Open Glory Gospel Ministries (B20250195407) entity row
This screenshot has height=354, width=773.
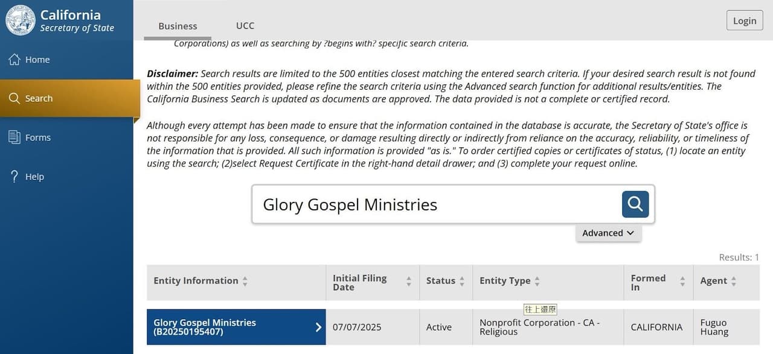click(x=236, y=327)
